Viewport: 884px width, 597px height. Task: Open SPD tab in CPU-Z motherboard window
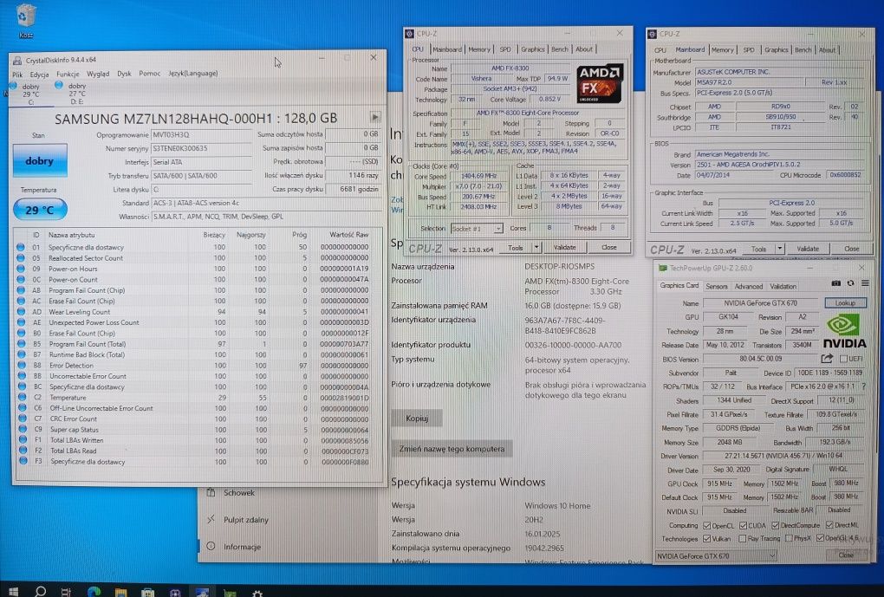(749, 50)
